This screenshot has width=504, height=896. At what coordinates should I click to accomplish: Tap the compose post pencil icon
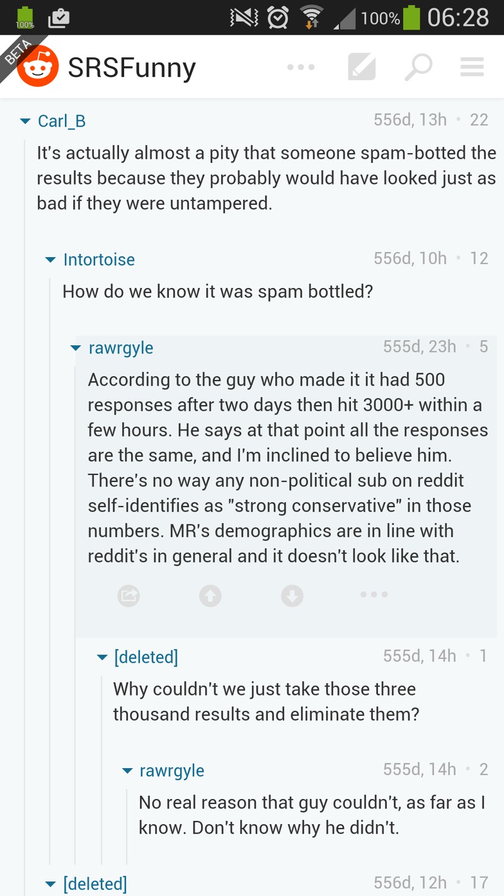362,67
